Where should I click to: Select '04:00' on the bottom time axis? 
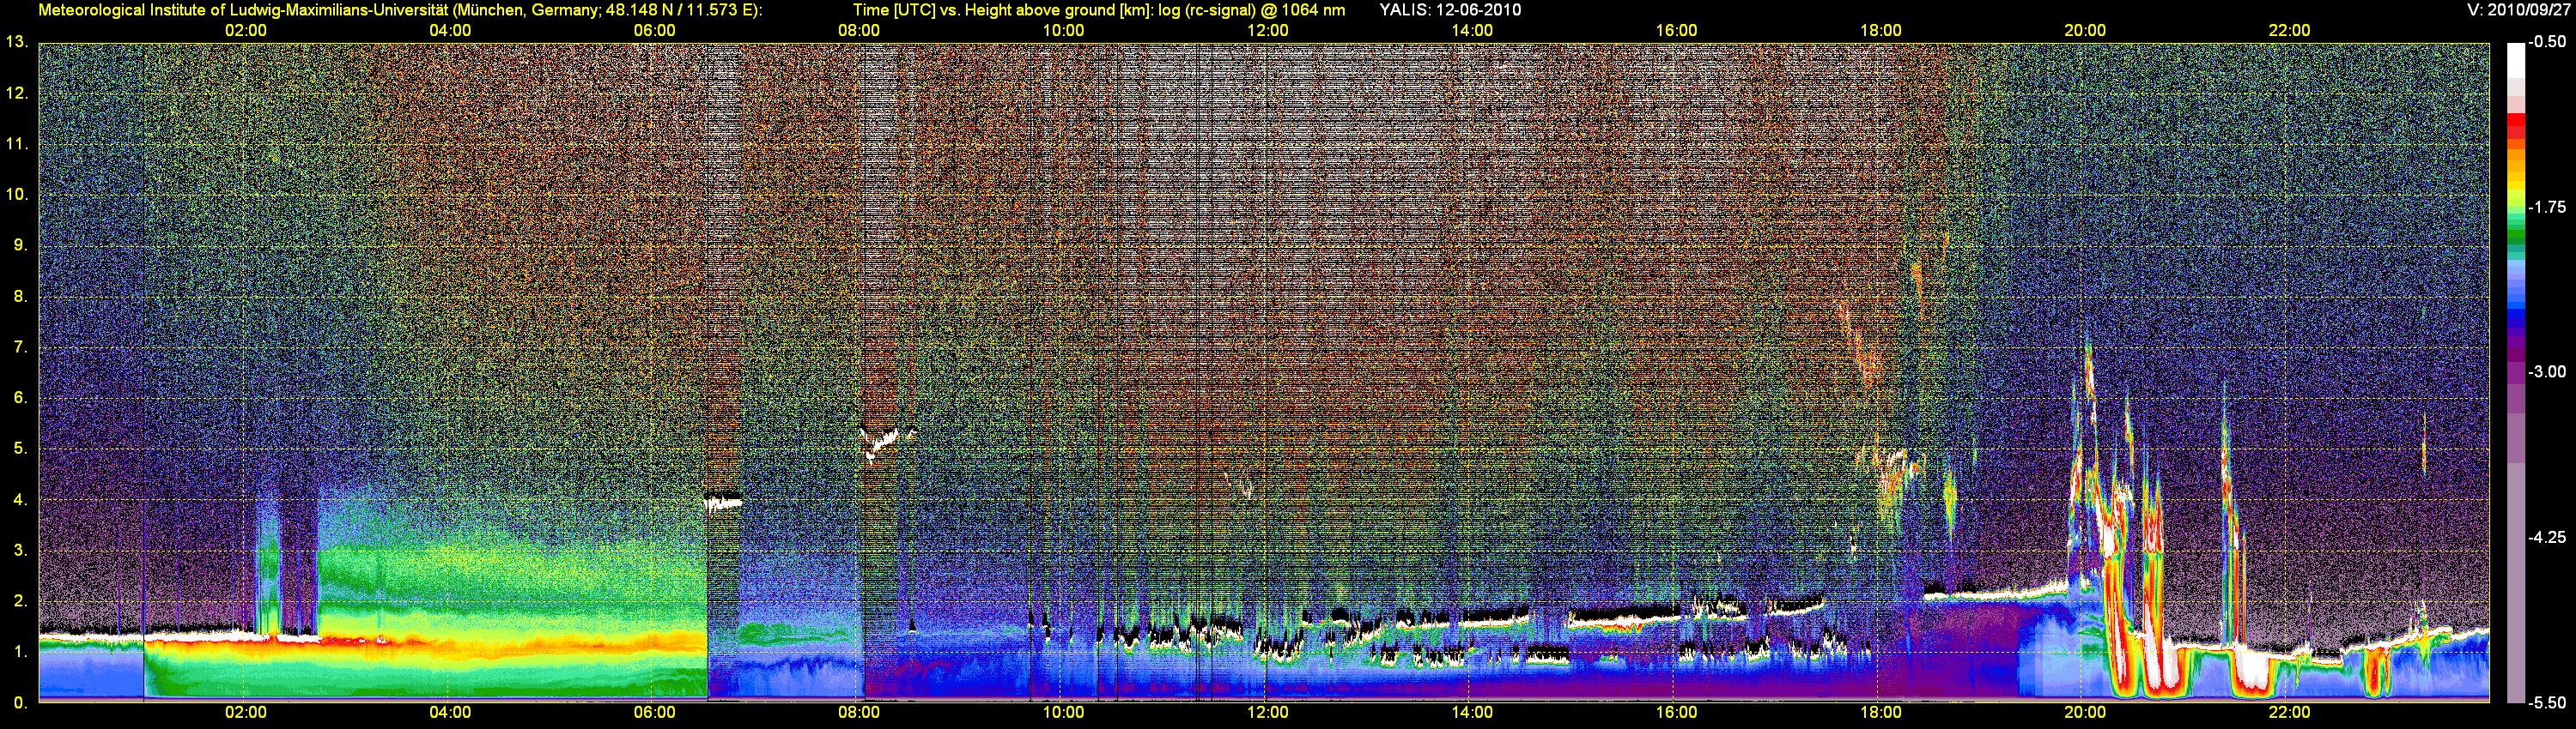(x=450, y=713)
